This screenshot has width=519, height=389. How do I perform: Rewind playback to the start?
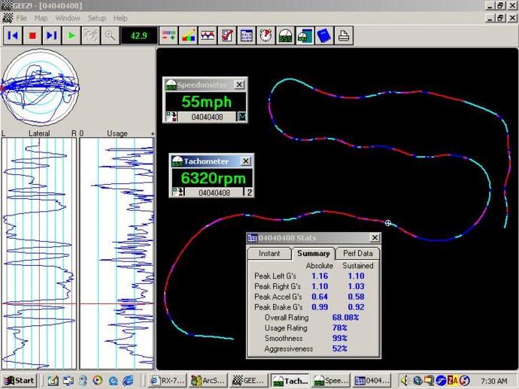point(13,35)
